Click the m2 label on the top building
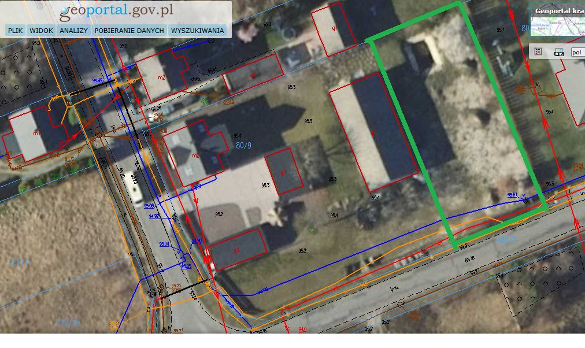585x348 pixels. 161,77
